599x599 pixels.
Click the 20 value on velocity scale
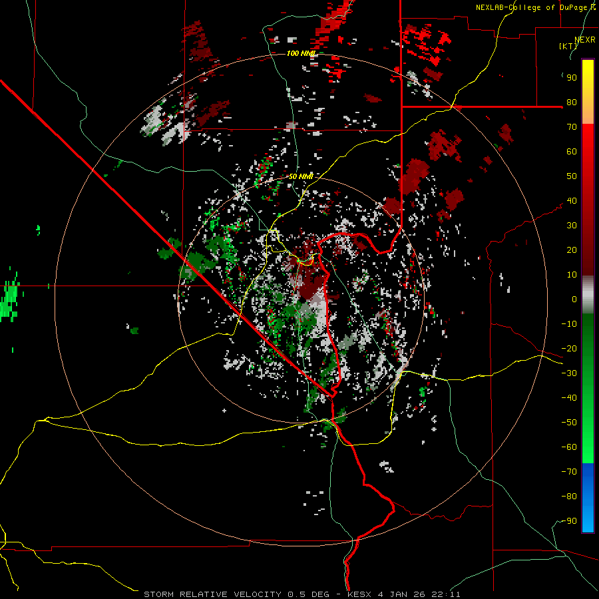point(572,250)
